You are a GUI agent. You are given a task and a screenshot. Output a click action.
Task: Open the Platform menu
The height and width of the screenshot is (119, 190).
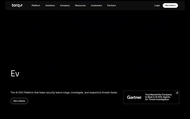point(36,6)
